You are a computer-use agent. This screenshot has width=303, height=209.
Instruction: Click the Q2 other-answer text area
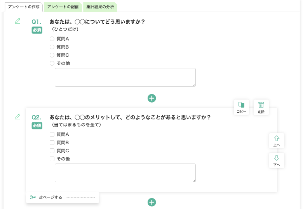click(125, 173)
